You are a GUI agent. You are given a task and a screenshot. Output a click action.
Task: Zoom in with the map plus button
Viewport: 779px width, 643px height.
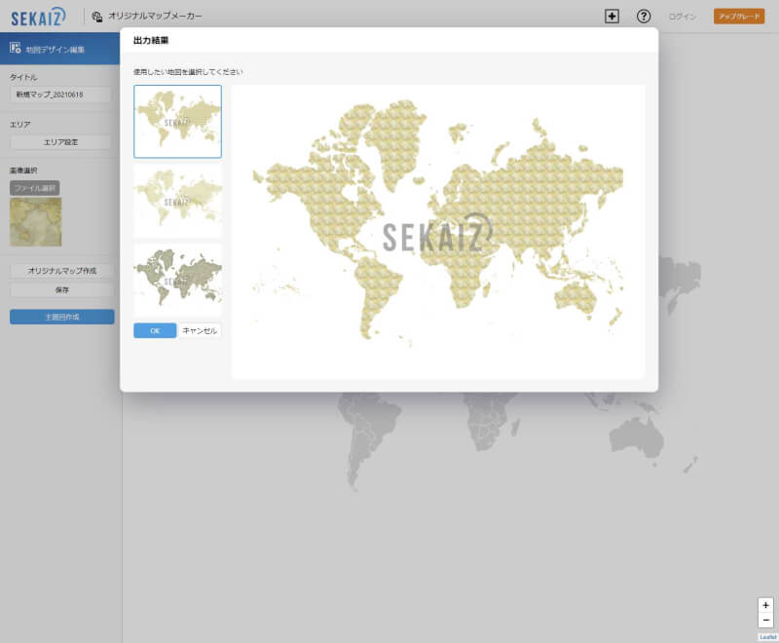(x=766, y=605)
